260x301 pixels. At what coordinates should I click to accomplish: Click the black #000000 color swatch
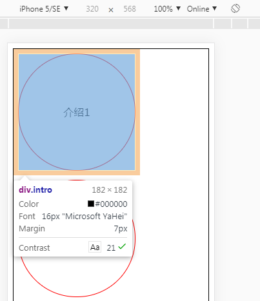[x=91, y=204]
